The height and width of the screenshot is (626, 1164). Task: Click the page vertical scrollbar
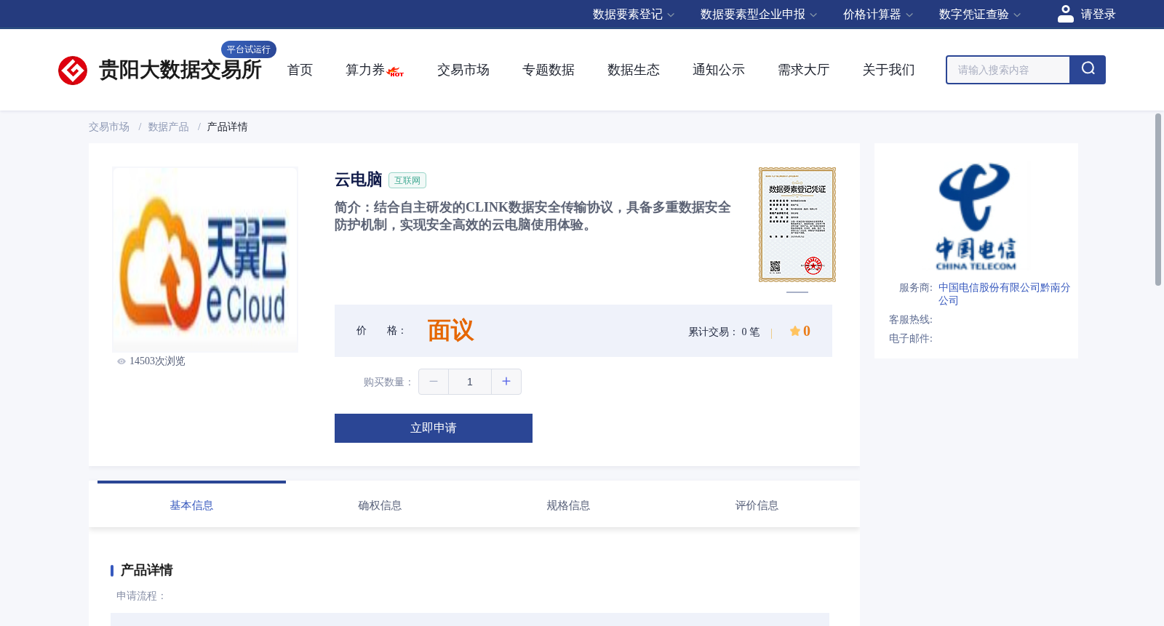(x=1158, y=199)
